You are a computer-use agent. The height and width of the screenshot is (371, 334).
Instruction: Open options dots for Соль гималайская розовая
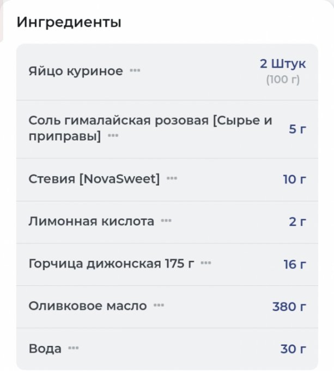113,136
